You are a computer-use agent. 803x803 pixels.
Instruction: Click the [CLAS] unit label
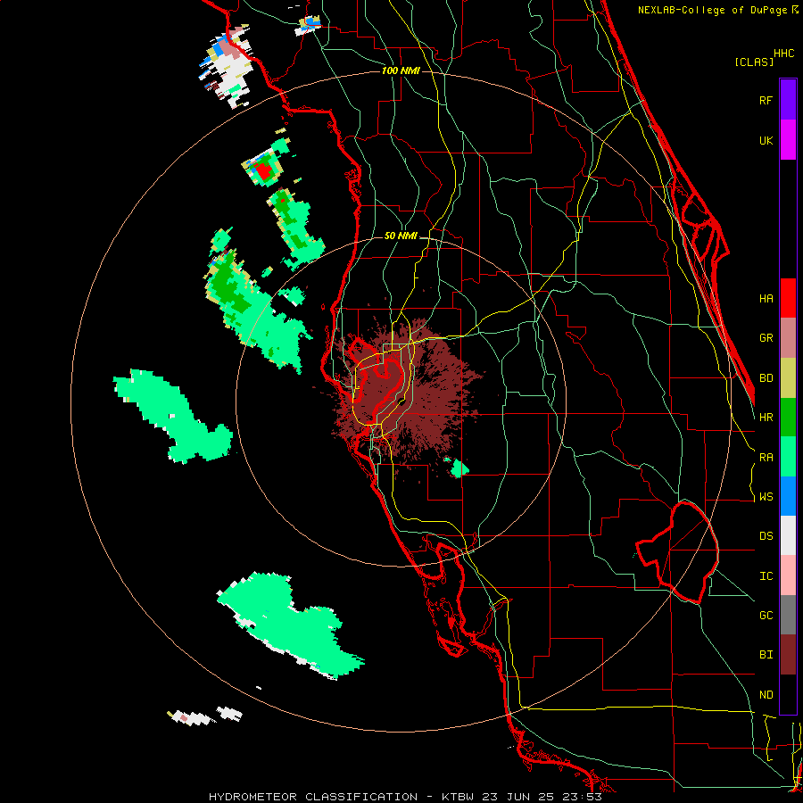(x=754, y=62)
